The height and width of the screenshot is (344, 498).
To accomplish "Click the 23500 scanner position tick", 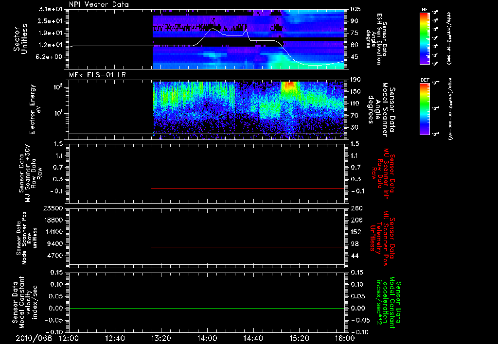I will (x=53, y=208).
